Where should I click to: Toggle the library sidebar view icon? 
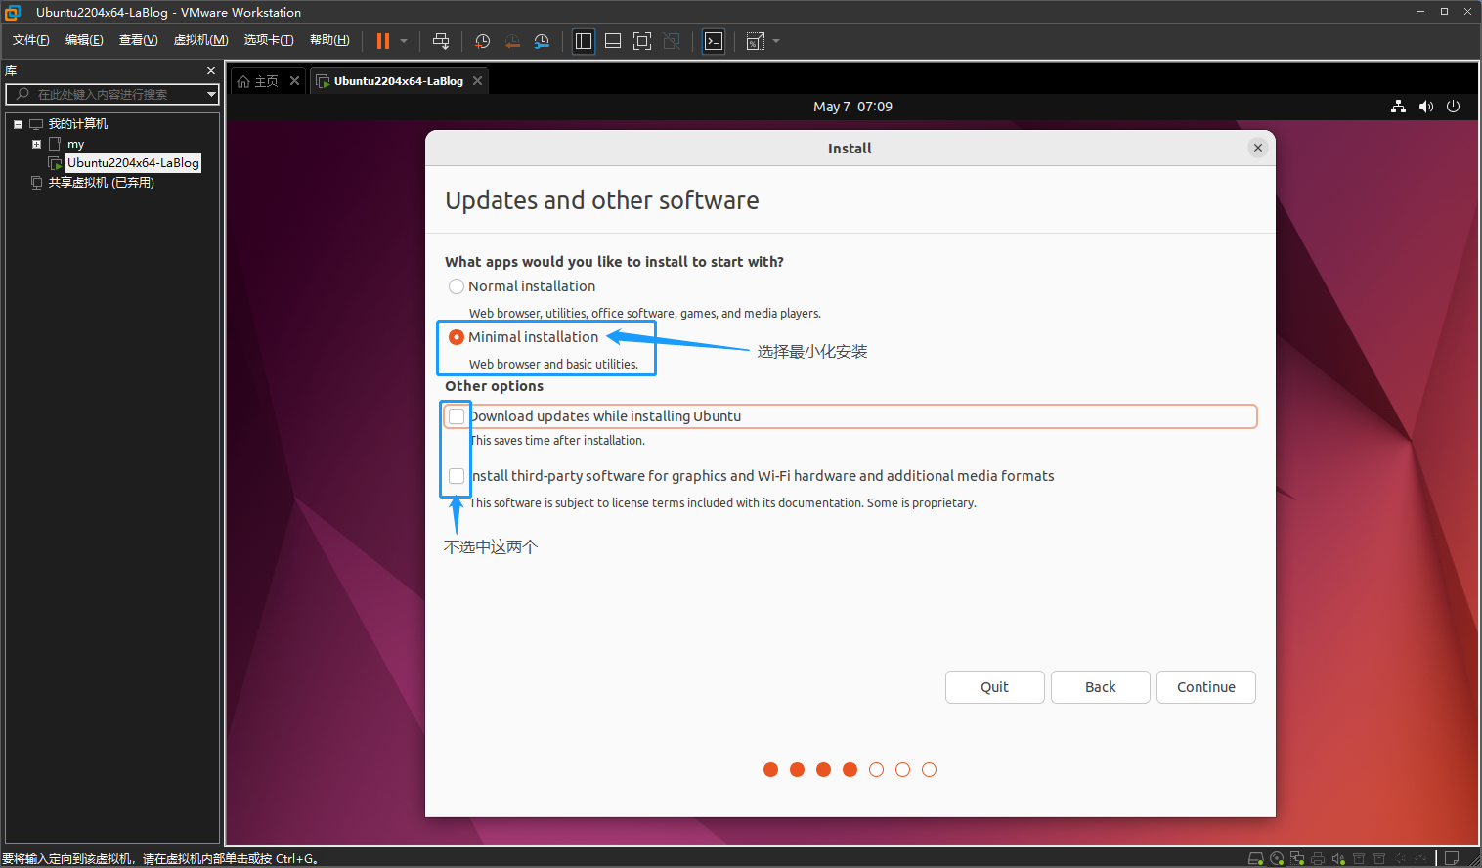(x=584, y=41)
